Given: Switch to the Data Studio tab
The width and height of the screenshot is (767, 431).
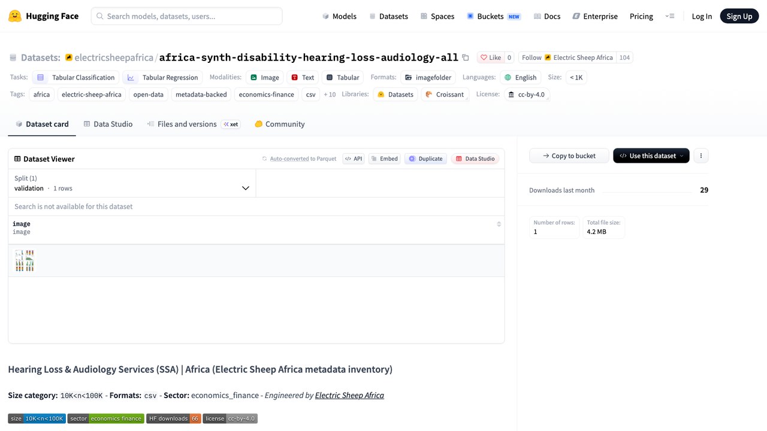Looking at the screenshot, I should click(108, 124).
